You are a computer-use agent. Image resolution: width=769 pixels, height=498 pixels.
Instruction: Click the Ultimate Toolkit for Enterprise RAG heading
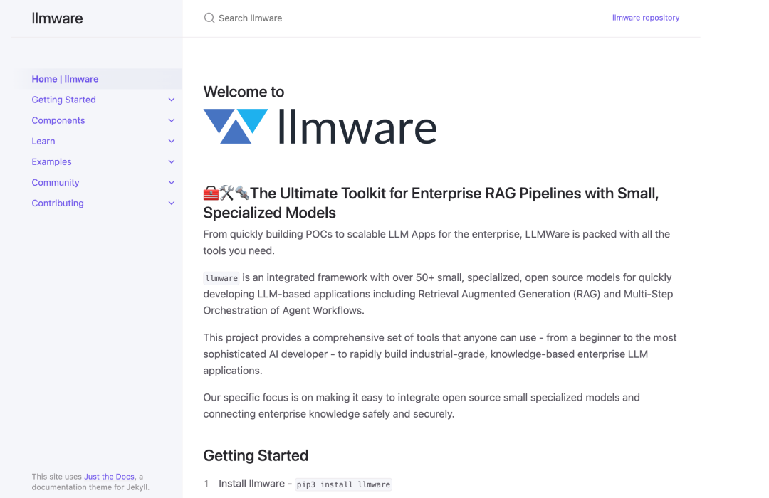point(431,203)
